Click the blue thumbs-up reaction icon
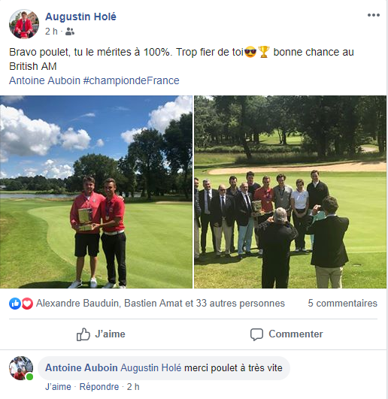Viewport: 388px width, 399px height. (15, 304)
